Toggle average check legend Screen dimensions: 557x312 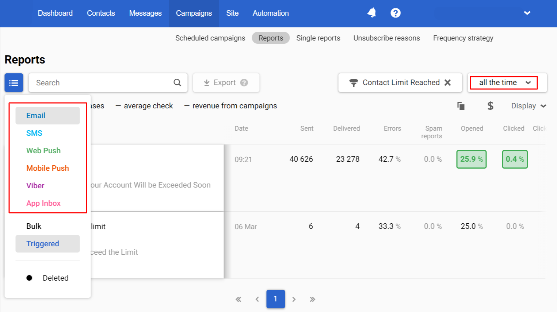tap(144, 106)
